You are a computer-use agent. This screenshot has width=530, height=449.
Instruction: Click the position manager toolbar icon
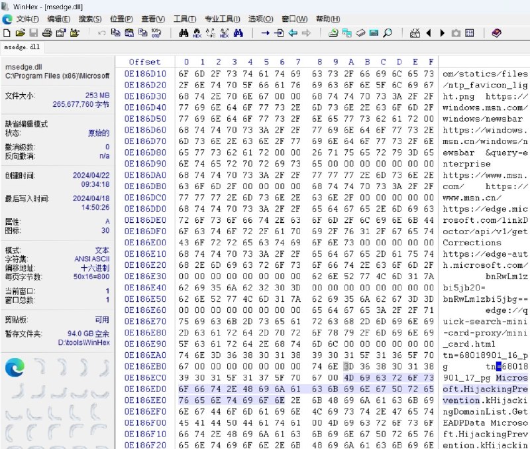pyautogui.click(x=415, y=32)
